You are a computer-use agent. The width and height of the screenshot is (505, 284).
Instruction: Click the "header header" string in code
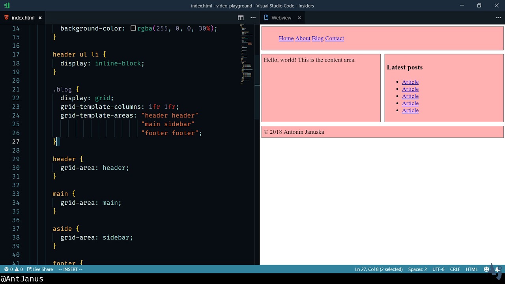(x=170, y=116)
